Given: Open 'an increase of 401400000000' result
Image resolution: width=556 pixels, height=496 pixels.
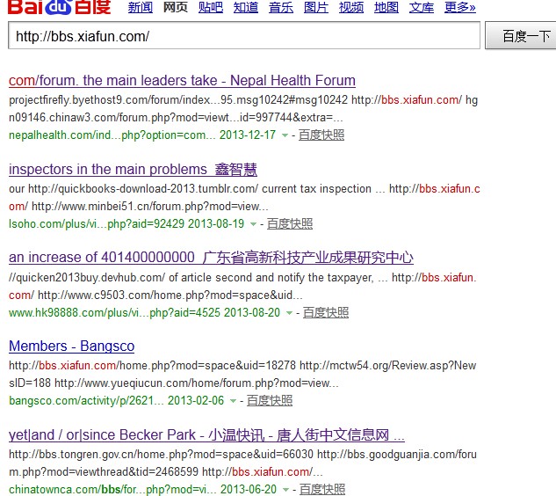Looking at the screenshot, I should (211, 258).
